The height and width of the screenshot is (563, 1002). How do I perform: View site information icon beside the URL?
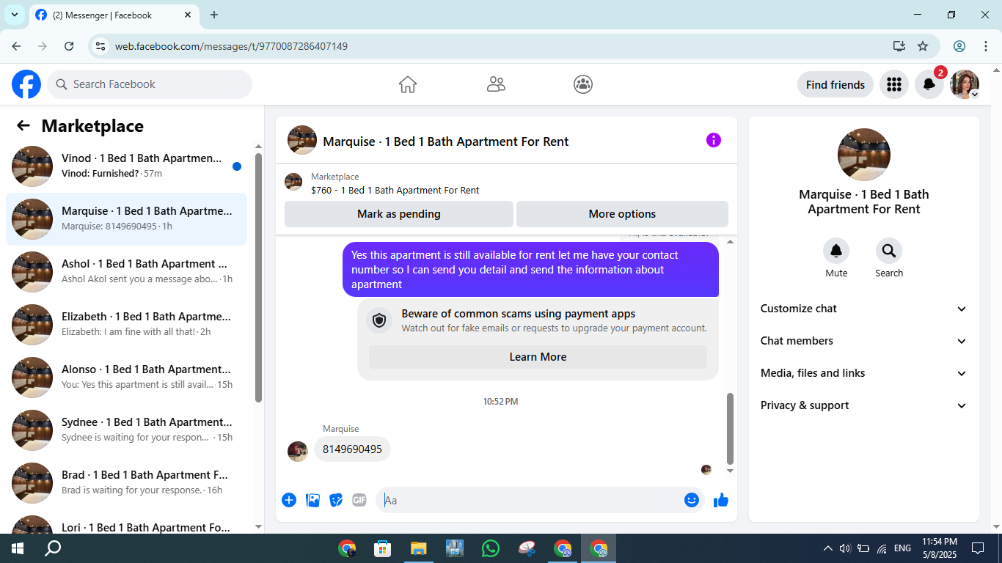tap(101, 46)
